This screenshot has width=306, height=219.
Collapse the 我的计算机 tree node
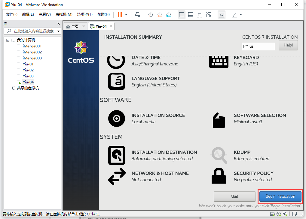pos(8,40)
